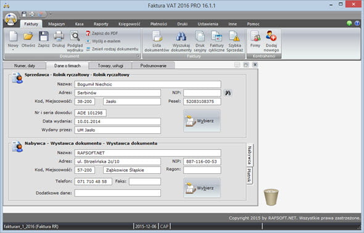Click the empty Regon field

coord(202,170)
